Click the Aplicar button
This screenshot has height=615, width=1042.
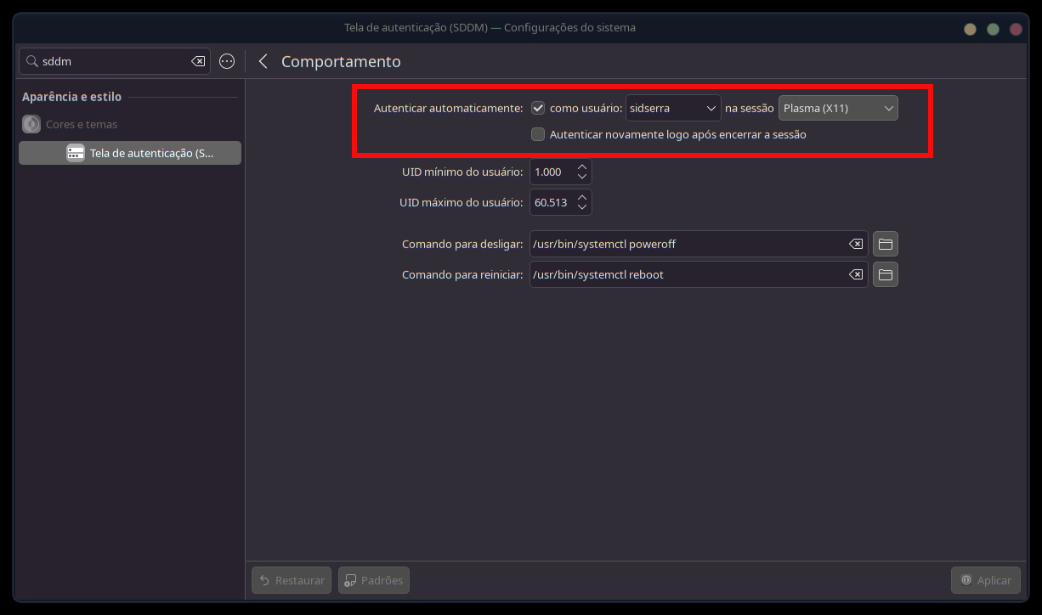tap(985, 580)
